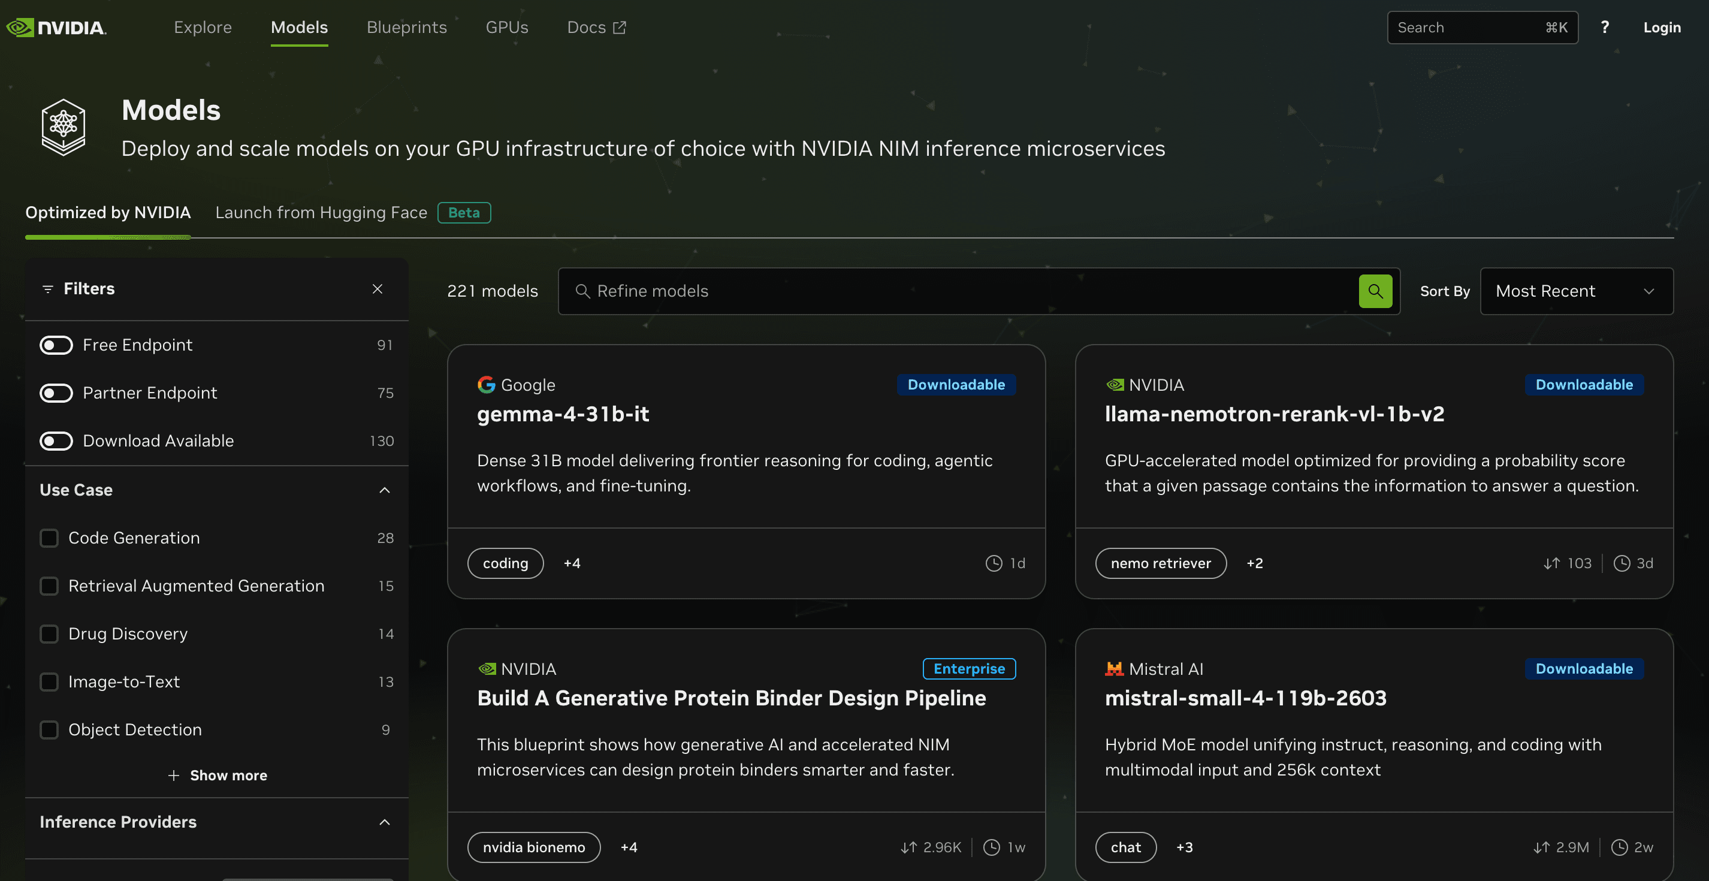
Task: Click the NVIDIA logo in the top bar
Action: 55,27
